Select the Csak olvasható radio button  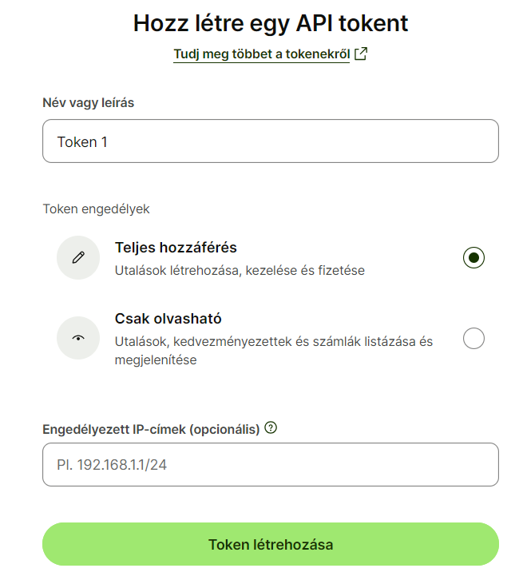pos(473,339)
